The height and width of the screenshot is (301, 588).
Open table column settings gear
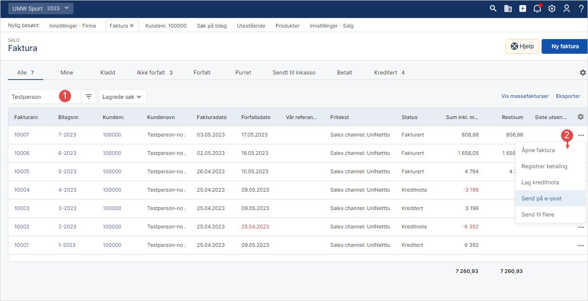coord(581,117)
